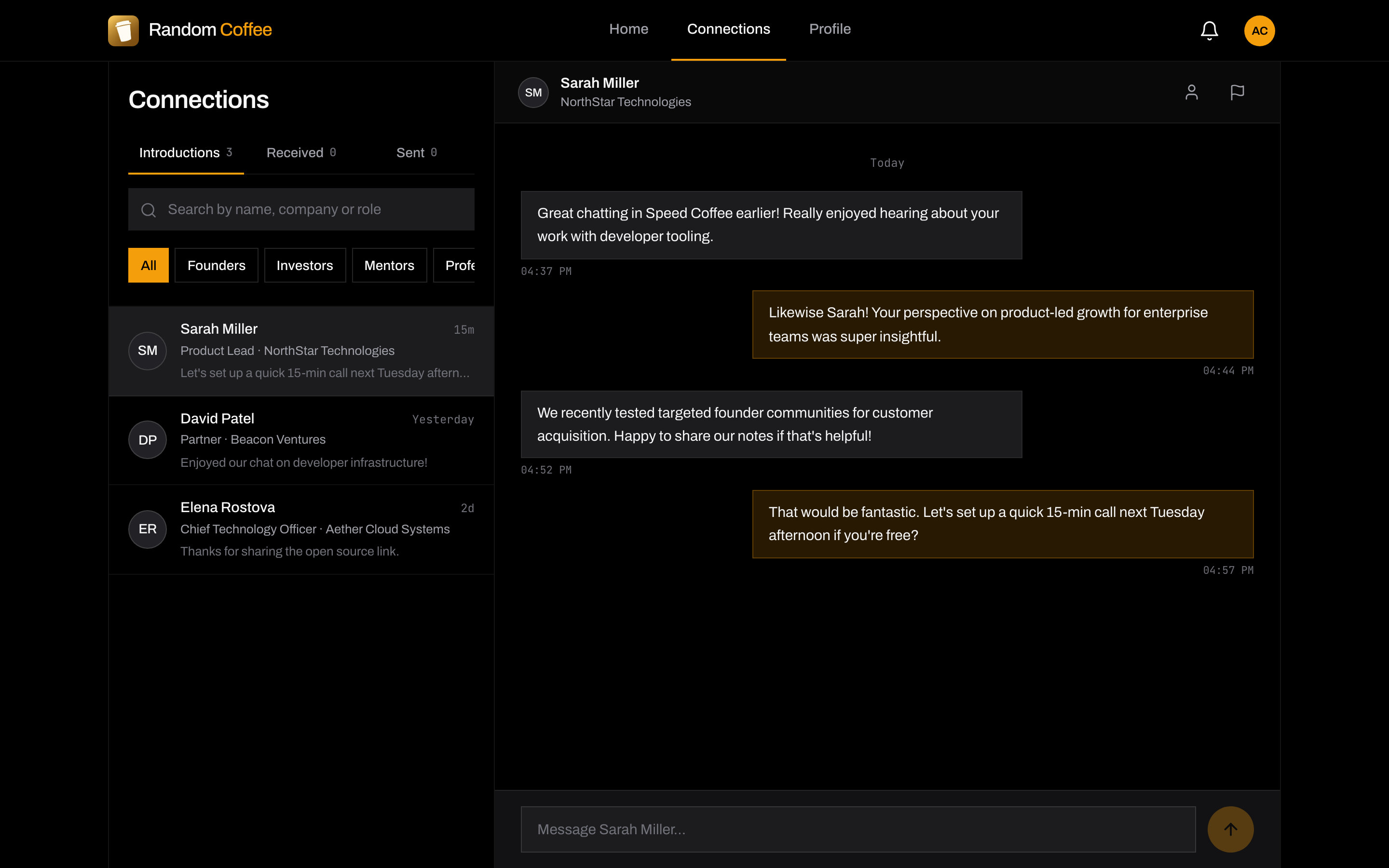Click the 04:57 PM timestamp
The height and width of the screenshot is (868, 1389).
(x=1228, y=570)
